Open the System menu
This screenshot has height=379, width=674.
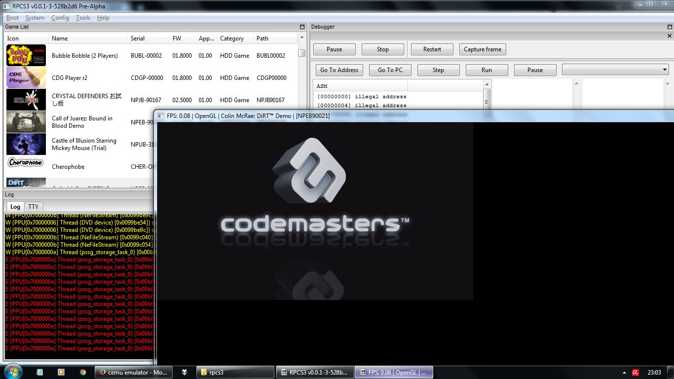35,18
